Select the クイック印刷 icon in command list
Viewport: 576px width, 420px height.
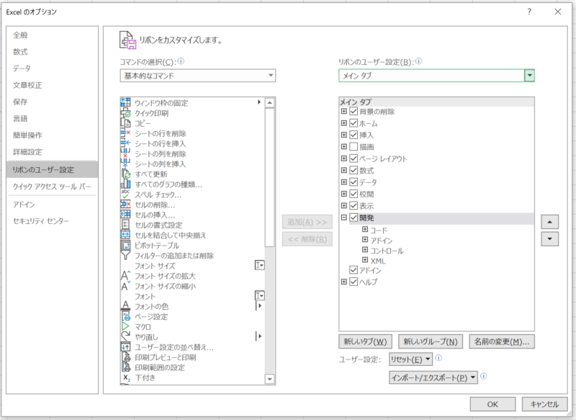tap(125, 113)
